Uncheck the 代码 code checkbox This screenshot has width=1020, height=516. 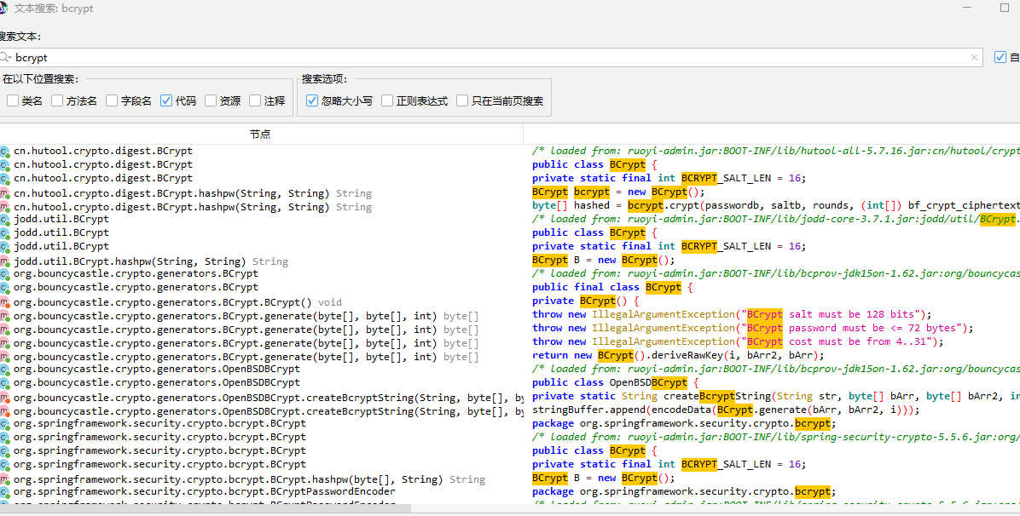pyautogui.click(x=166, y=100)
